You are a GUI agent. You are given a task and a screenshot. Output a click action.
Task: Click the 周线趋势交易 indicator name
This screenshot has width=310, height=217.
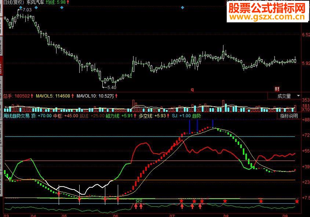17,116
